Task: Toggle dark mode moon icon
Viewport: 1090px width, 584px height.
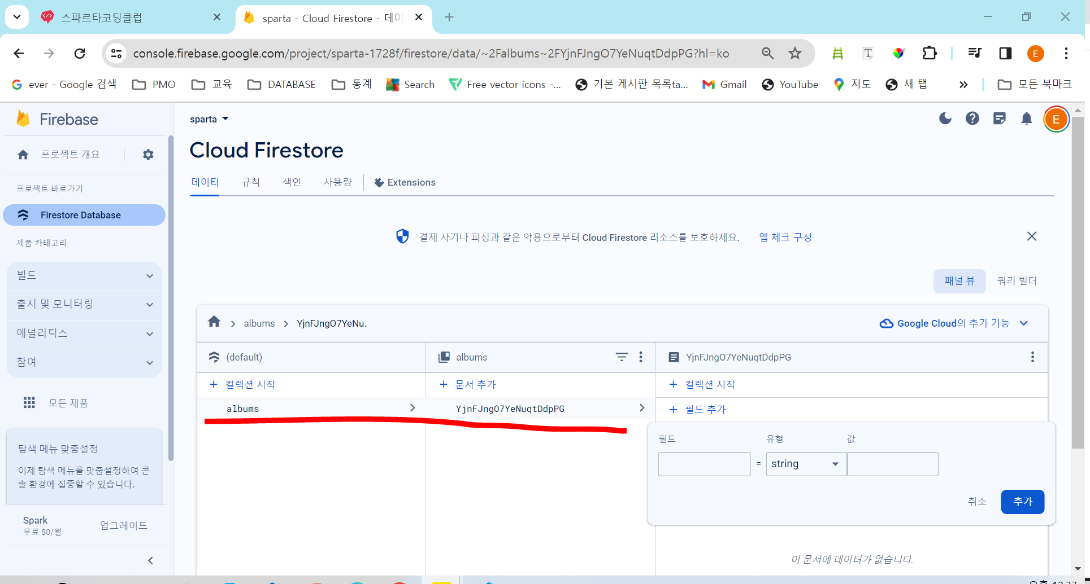Action: click(945, 118)
